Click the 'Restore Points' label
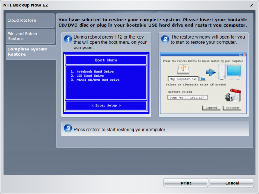 click(x=180, y=92)
